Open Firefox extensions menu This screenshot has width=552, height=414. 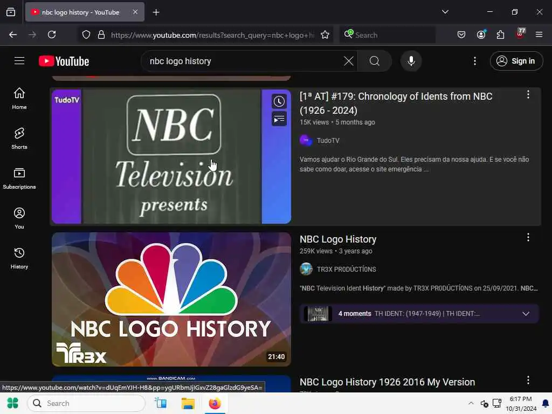coord(500,34)
